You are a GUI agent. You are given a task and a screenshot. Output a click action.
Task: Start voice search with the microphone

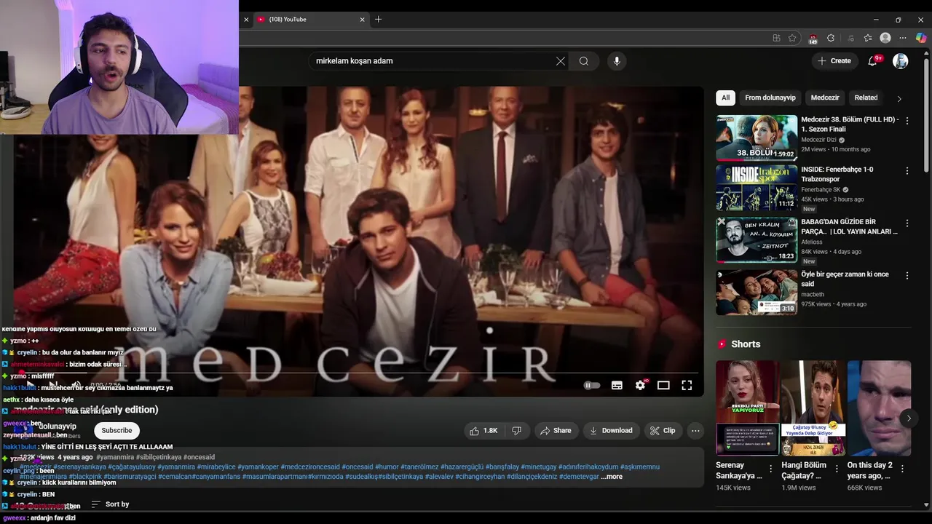[617, 61]
